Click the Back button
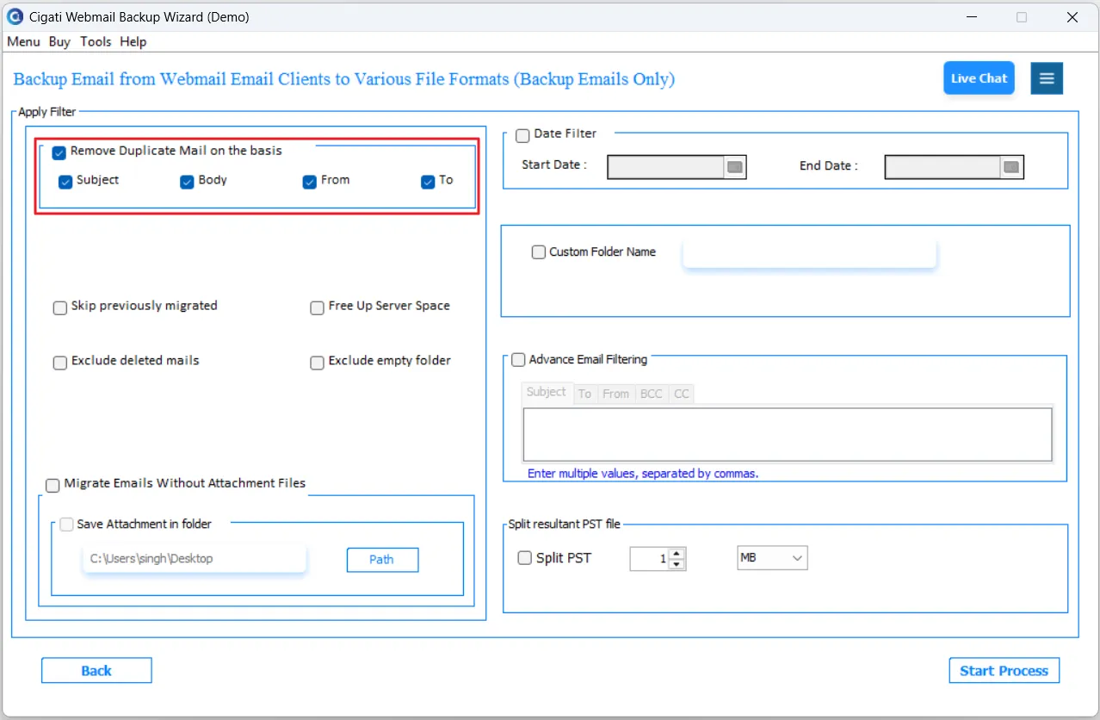Image resolution: width=1100 pixels, height=720 pixels. coord(96,671)
